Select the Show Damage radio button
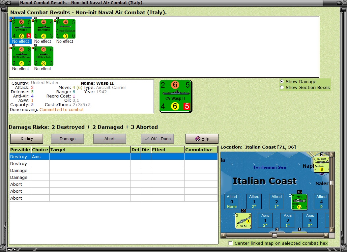 282,81
